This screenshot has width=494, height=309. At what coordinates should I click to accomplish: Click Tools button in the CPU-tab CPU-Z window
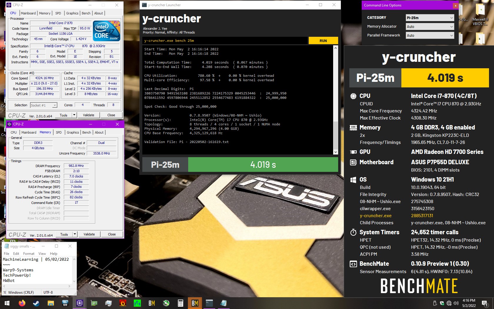[x=64, y=115]
